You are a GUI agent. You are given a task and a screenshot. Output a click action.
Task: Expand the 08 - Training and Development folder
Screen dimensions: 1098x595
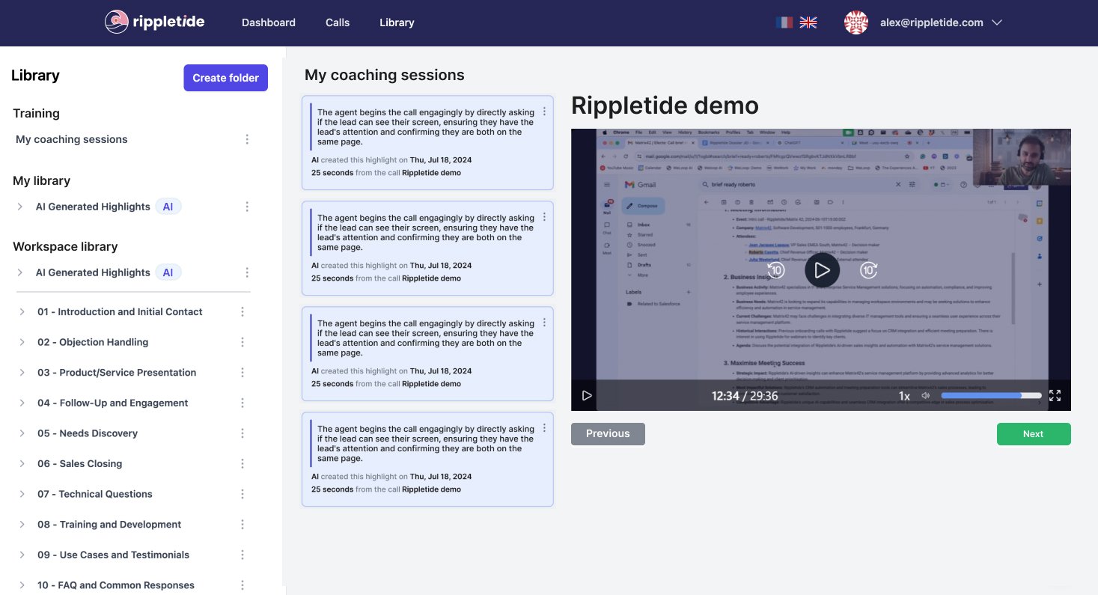[22, 525]
